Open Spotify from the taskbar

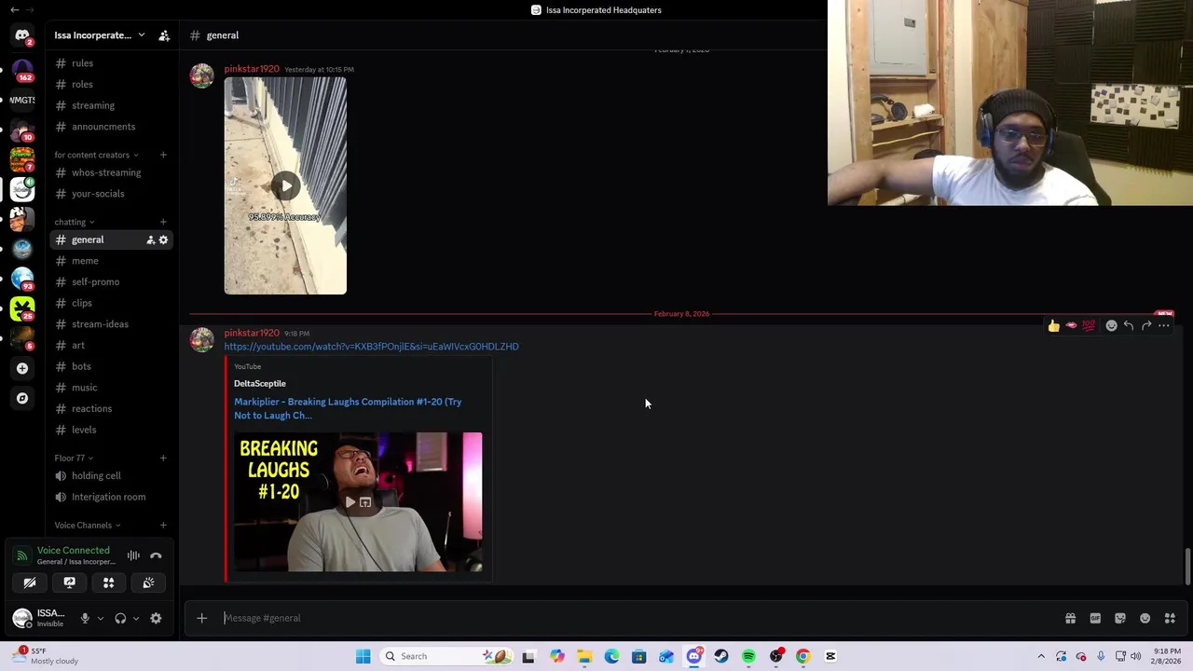click(748, 656)
